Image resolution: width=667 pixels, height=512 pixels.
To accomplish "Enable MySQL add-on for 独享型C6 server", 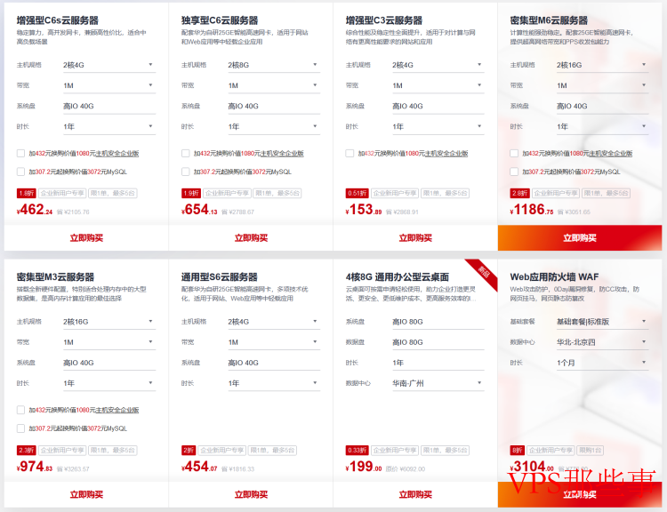I will [x=185, y=172].
